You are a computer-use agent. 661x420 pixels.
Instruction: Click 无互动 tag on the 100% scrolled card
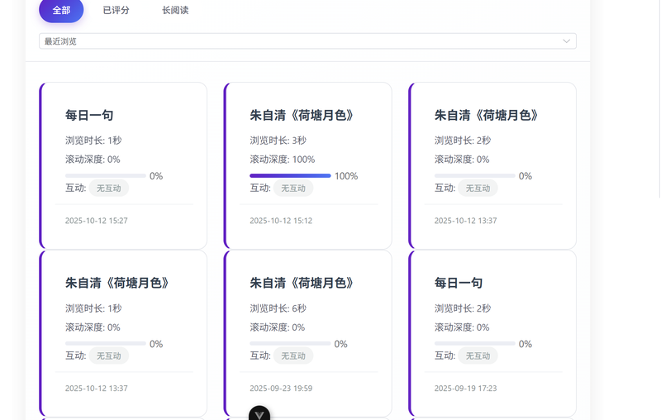293,189
